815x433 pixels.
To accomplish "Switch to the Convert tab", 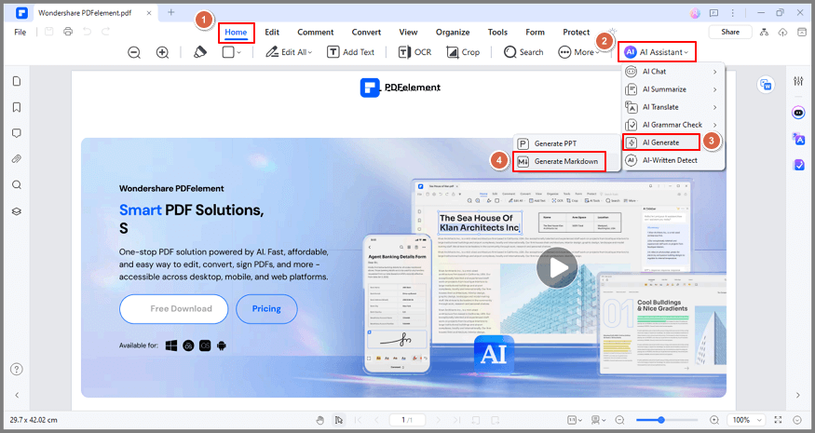I will [x=366, y=33].
